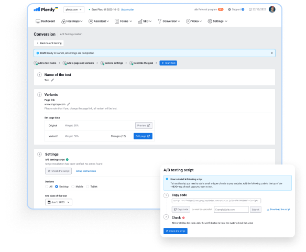Click the Heatmaps icon in navigation
This screenshot has height=252, width=306.
click(63, 21)
